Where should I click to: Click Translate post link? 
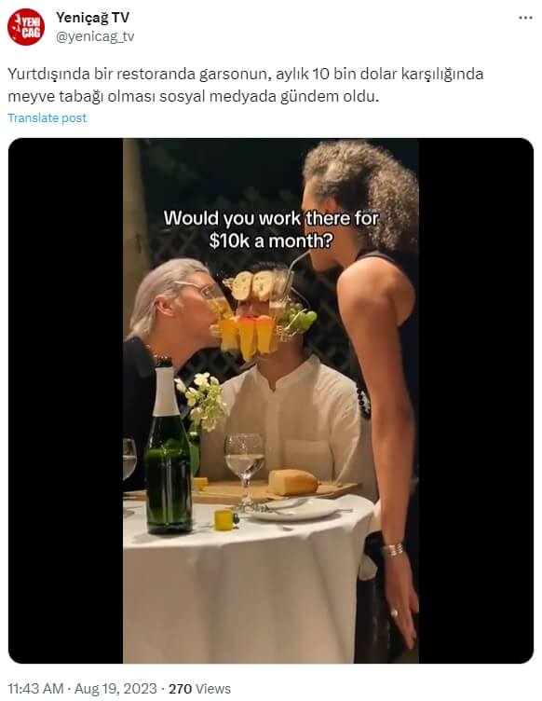(47, 118)
